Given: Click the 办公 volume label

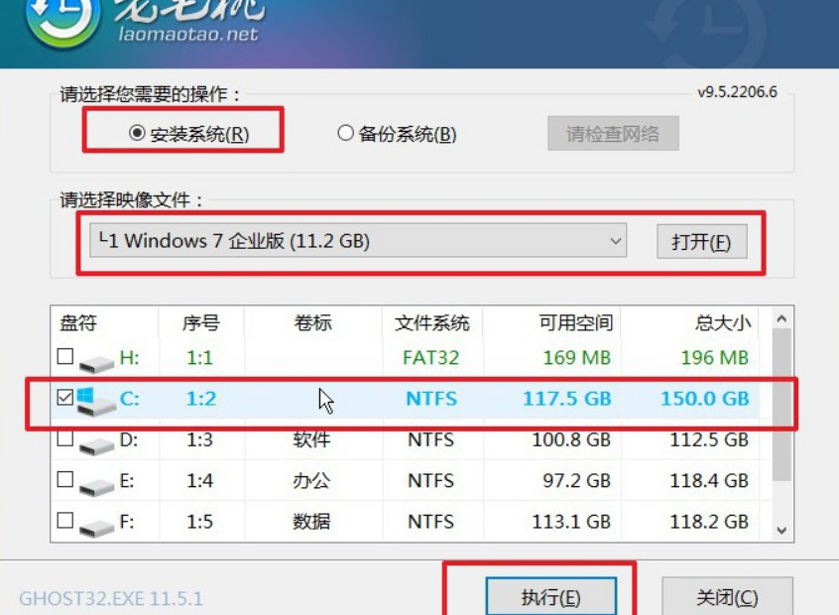Looking at the screenshot, I should pos(311,481).
